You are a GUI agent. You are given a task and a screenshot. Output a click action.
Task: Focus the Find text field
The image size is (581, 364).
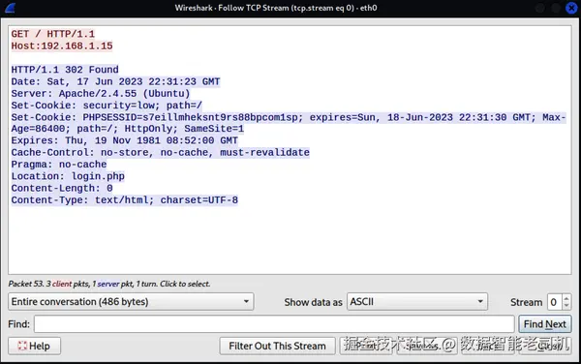[x=274, y=324]
